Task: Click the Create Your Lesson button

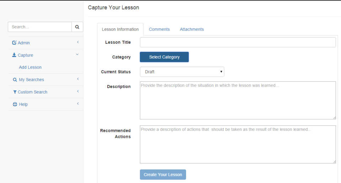Action: [x=163, y=174]
